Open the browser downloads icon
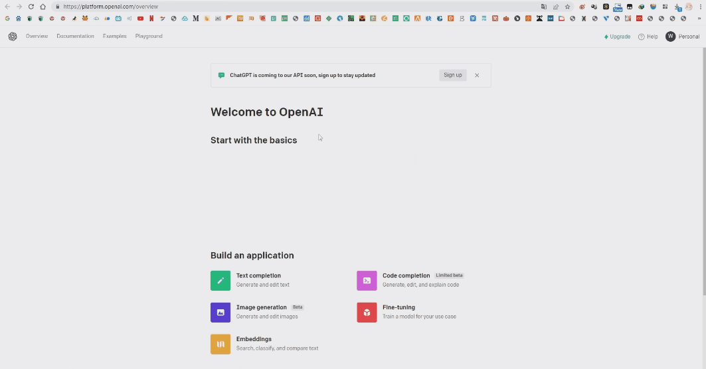 [x=677, y=7]
